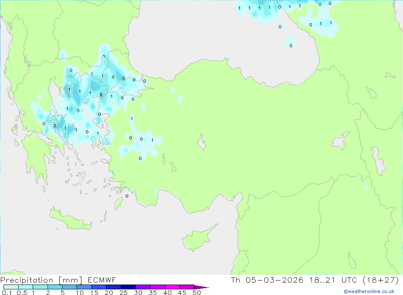
Task: Click the legend scale label '25'
Action: (x=123, y=293)
